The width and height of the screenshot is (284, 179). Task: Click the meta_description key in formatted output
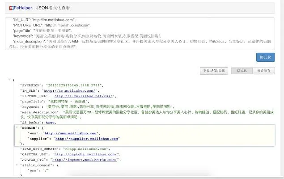[39, 112]
